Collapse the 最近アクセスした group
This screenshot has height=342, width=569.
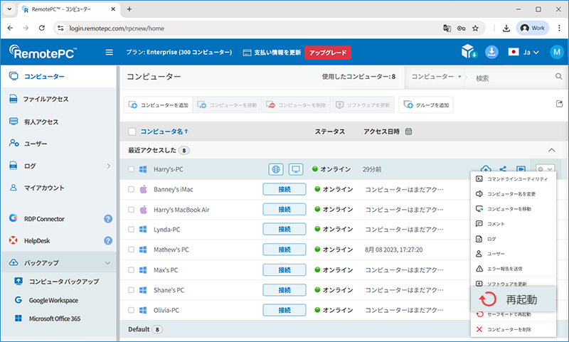pos(552,150)
